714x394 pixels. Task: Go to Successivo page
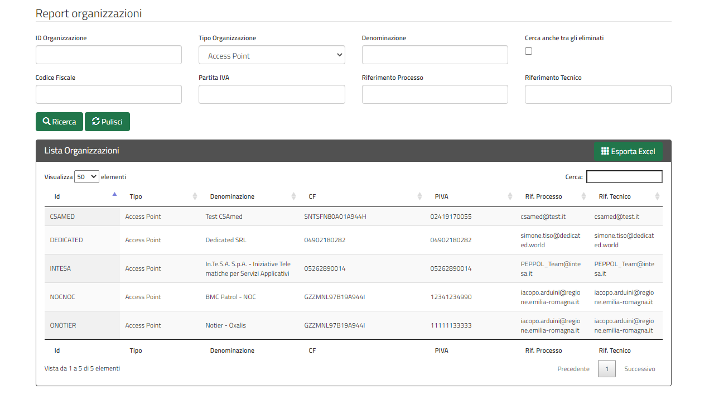[640, 369]
